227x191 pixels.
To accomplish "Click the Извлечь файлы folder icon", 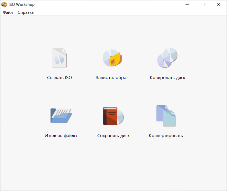I will pos(61,116).
